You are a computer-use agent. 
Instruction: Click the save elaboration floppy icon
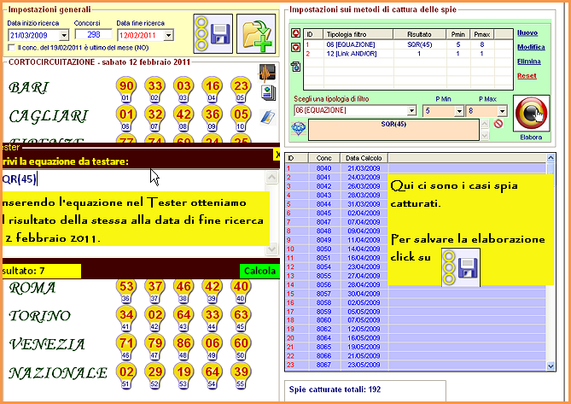[213, 33]
